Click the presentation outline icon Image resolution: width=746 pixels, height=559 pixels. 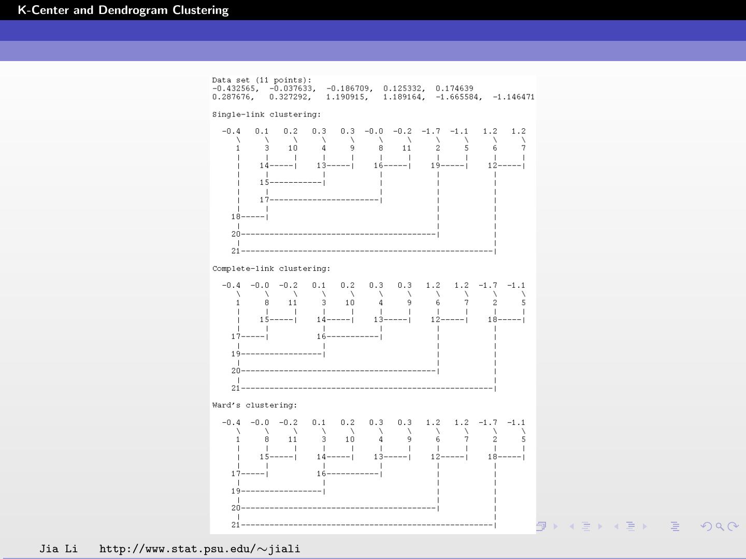point(675,526)
